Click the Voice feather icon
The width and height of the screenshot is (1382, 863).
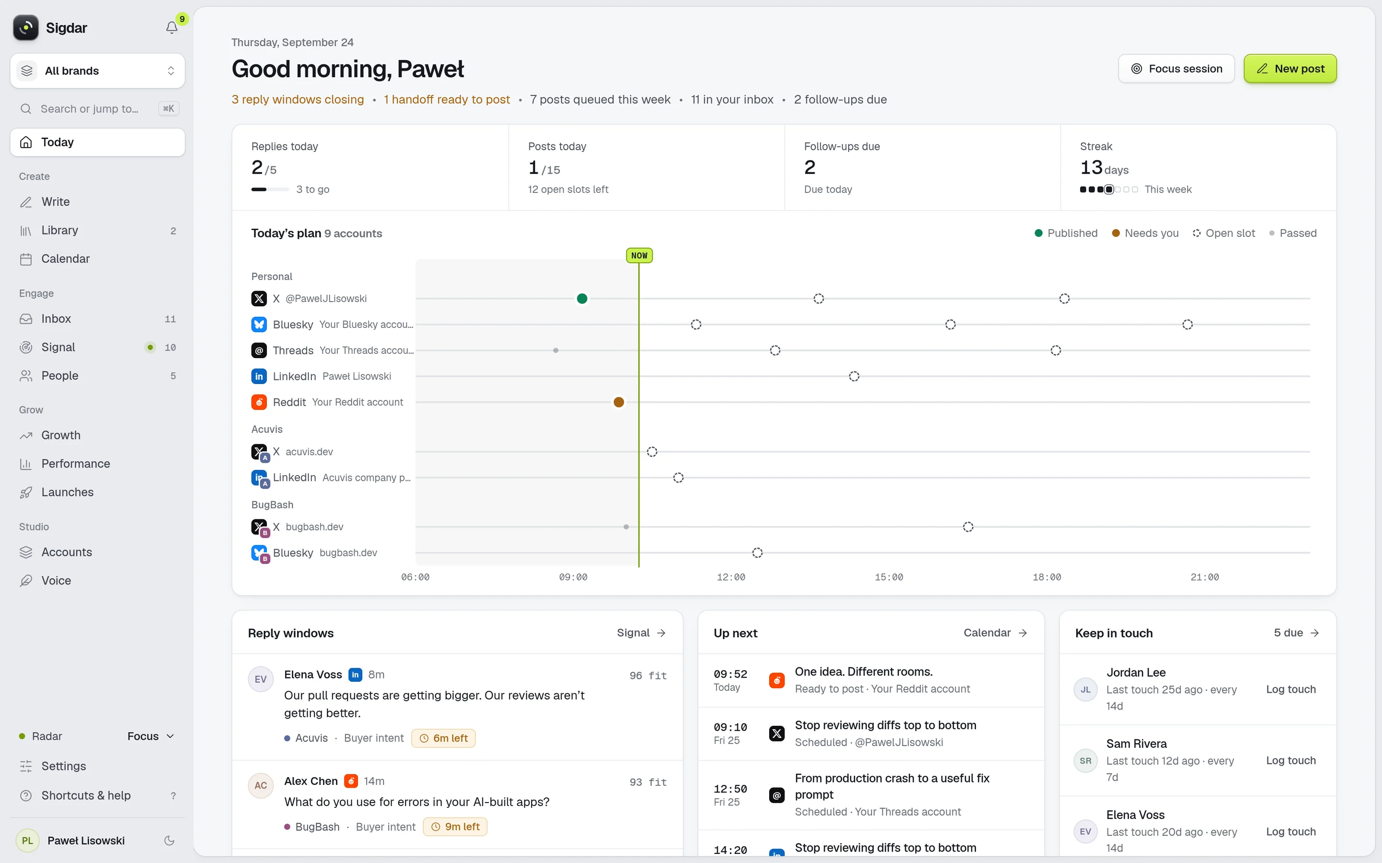tap(26, 581)
